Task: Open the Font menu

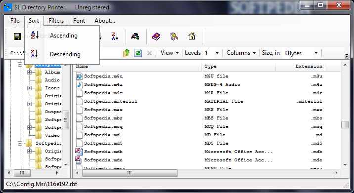Action: point(79,21)
